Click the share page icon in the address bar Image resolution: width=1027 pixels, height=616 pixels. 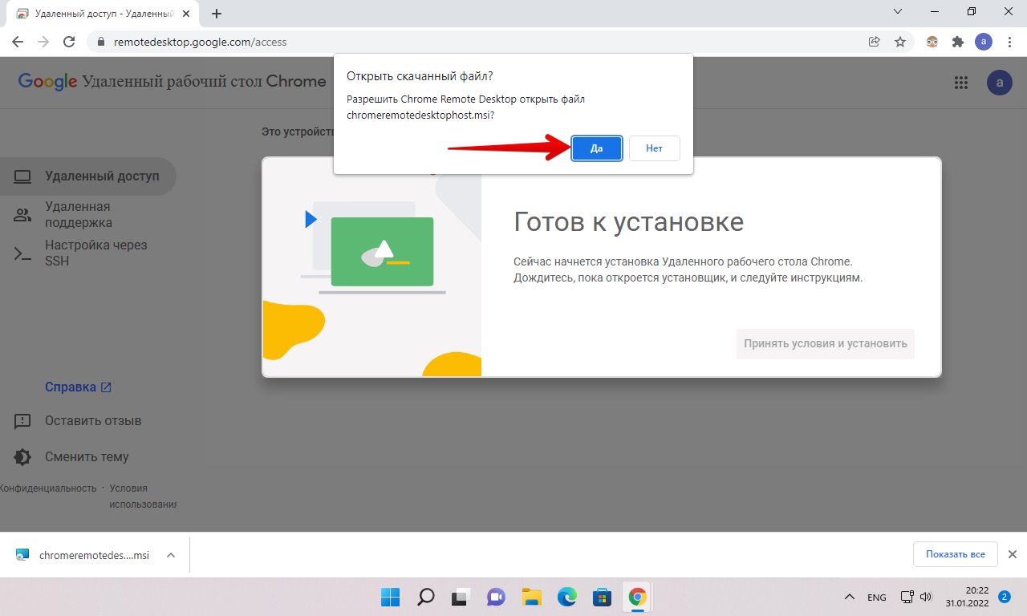tap(875, 42)
